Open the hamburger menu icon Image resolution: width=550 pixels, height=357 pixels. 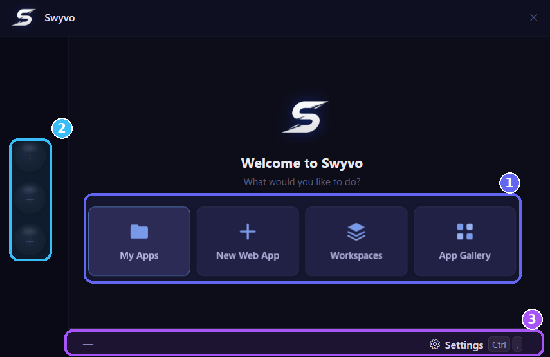(x=88, y=345)
